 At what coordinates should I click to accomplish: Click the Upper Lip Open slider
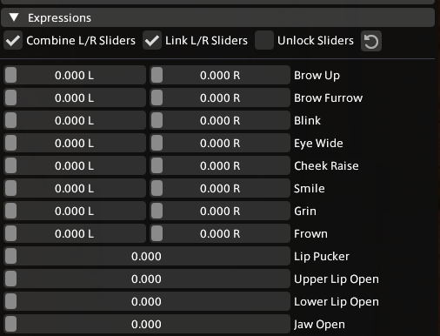coord(147,279)
